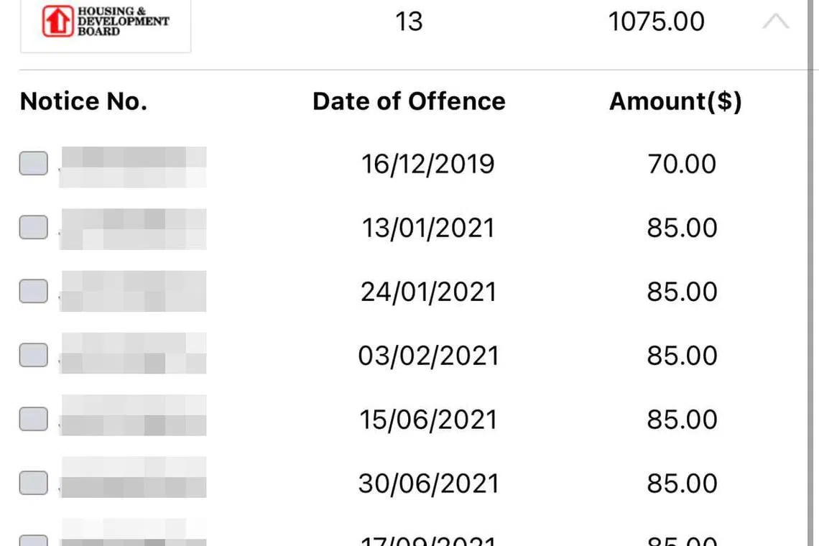The height and width of the screenshot is (546, 819).
Task: Select the 13/01/2021 offence date
Action: coord(428,228)
